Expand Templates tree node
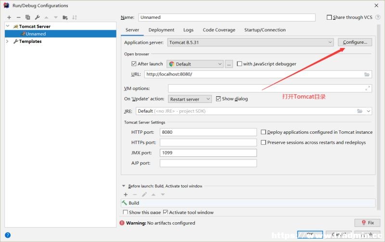The image size is (385, 242). [x=7, y=41]
